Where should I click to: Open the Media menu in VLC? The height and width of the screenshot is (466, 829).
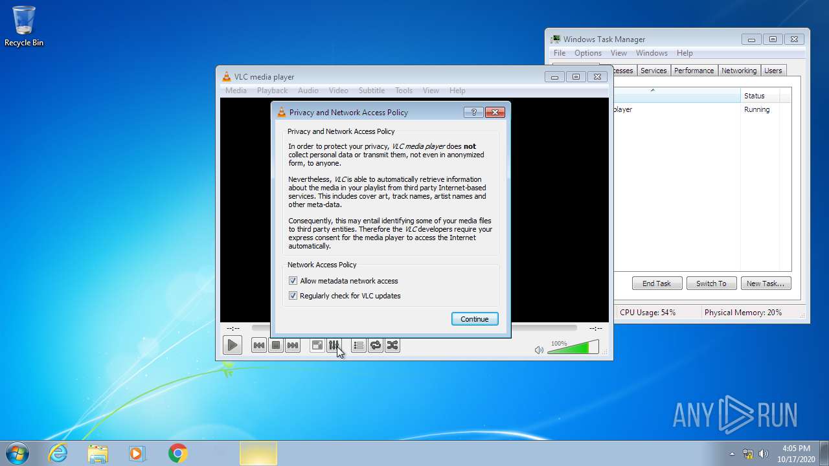pyautogui.click(x=236, y=91)
